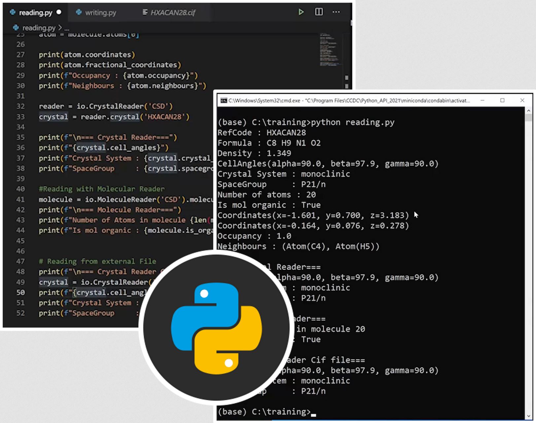Screen dimensions: 536x423
Task: Click the unsaved dot on the reading.py tab
Action: (59, 12)
